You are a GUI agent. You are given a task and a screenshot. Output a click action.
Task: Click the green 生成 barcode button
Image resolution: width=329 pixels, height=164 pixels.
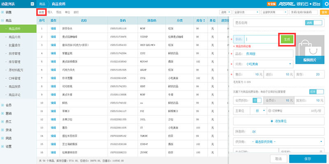click(x=287, y=39)
